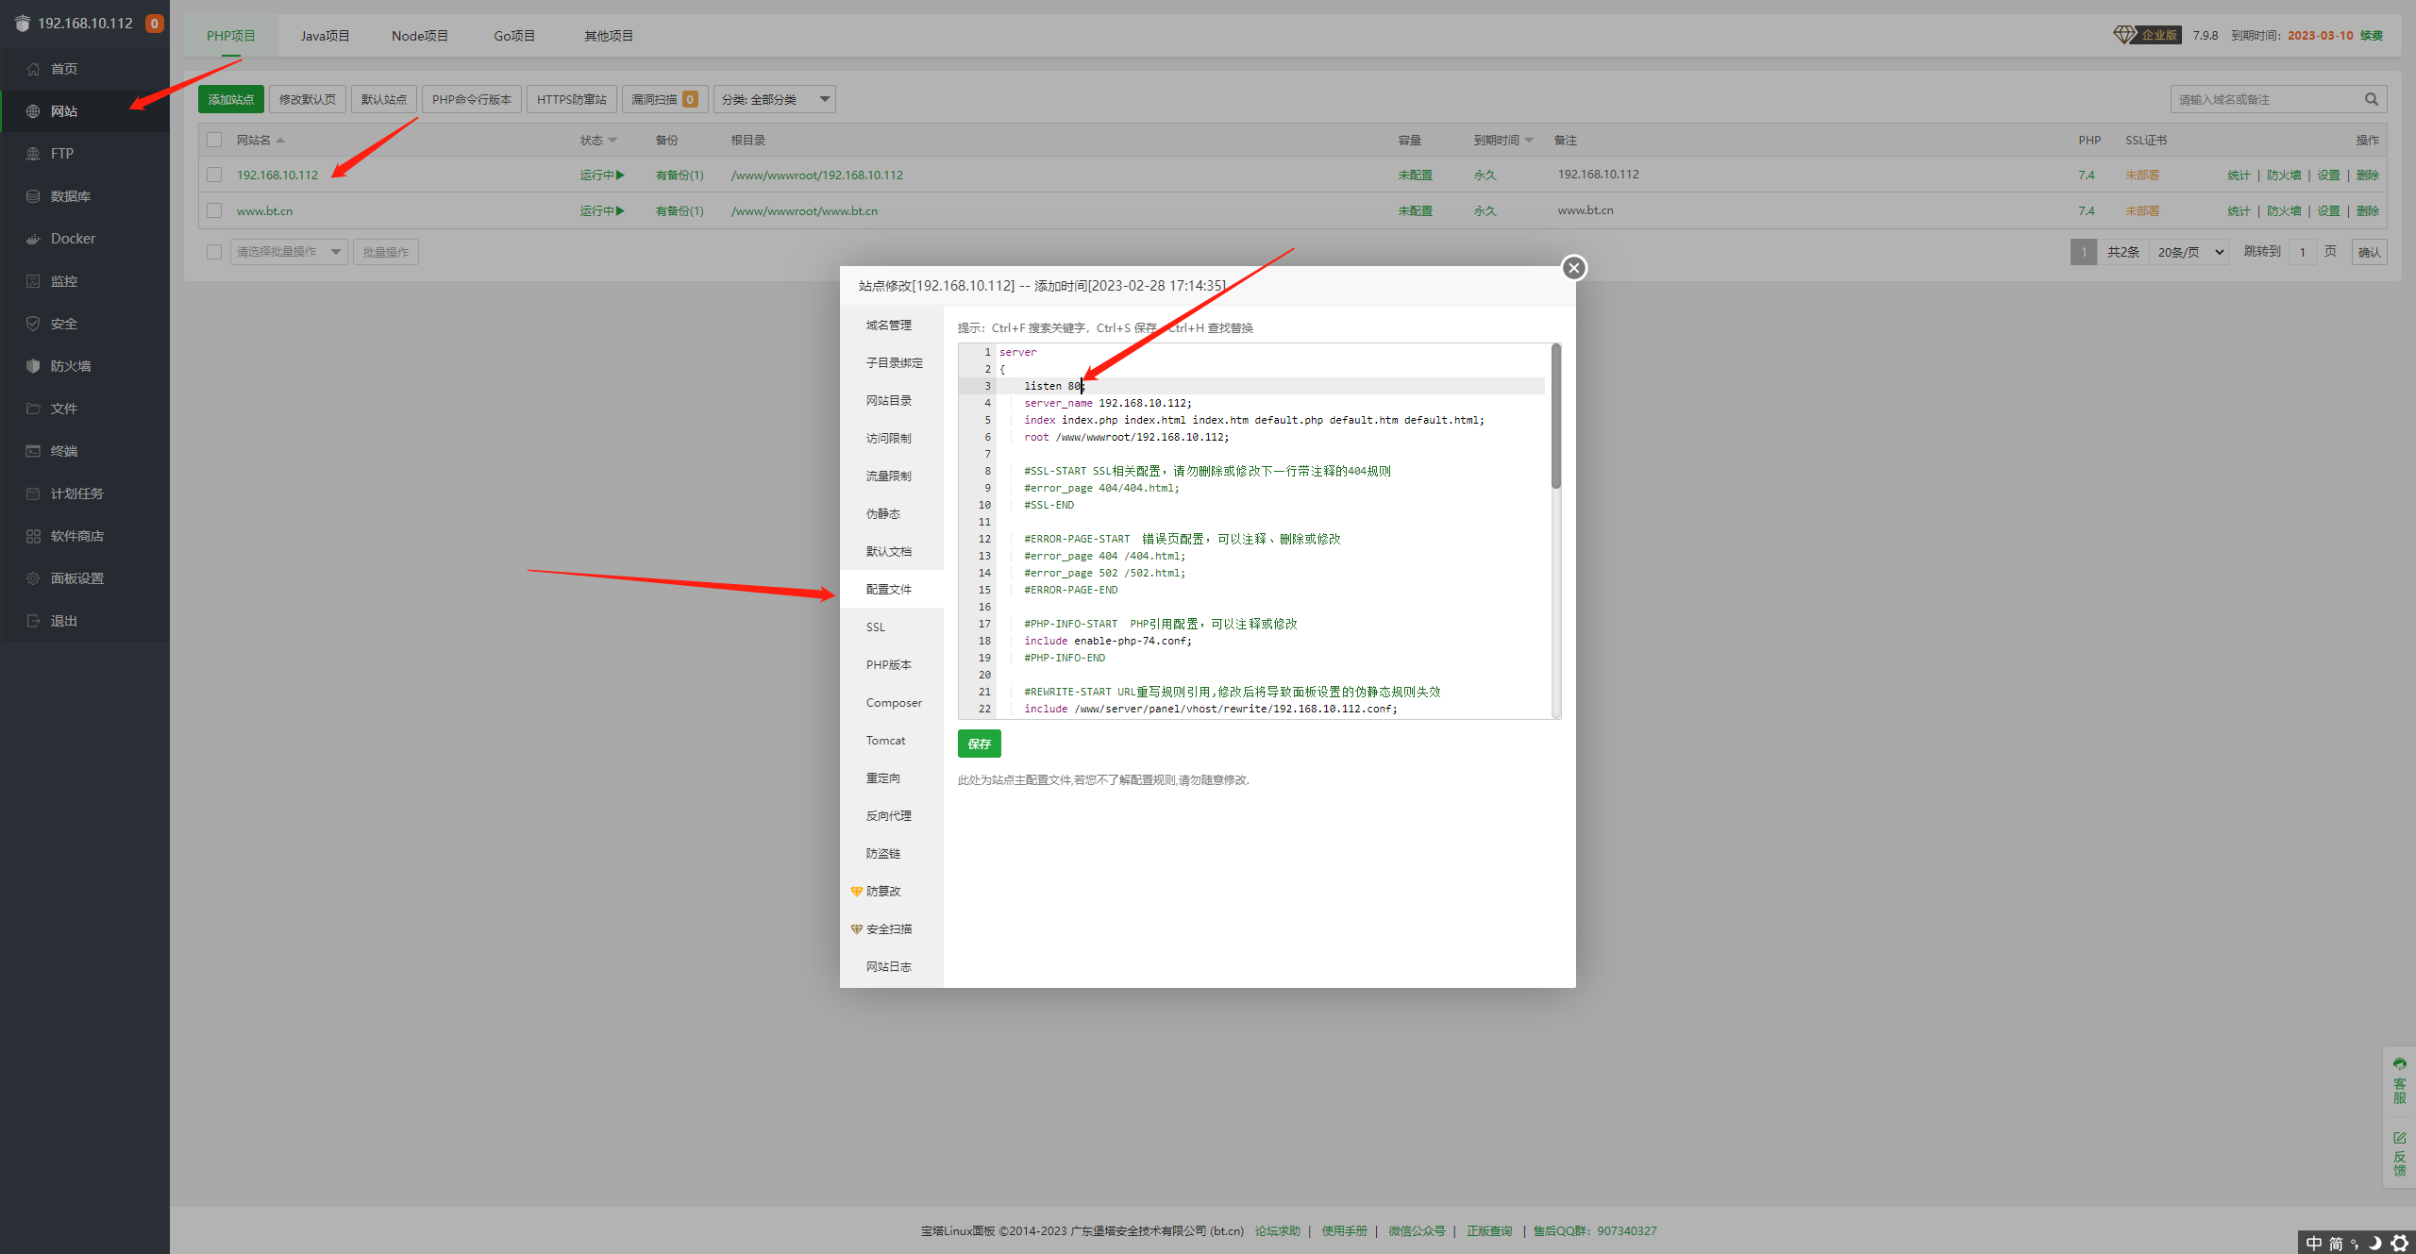Screen dimensions: 2416x1254
Task: Switch to the Java项目 tab
Action: (325, 36)
